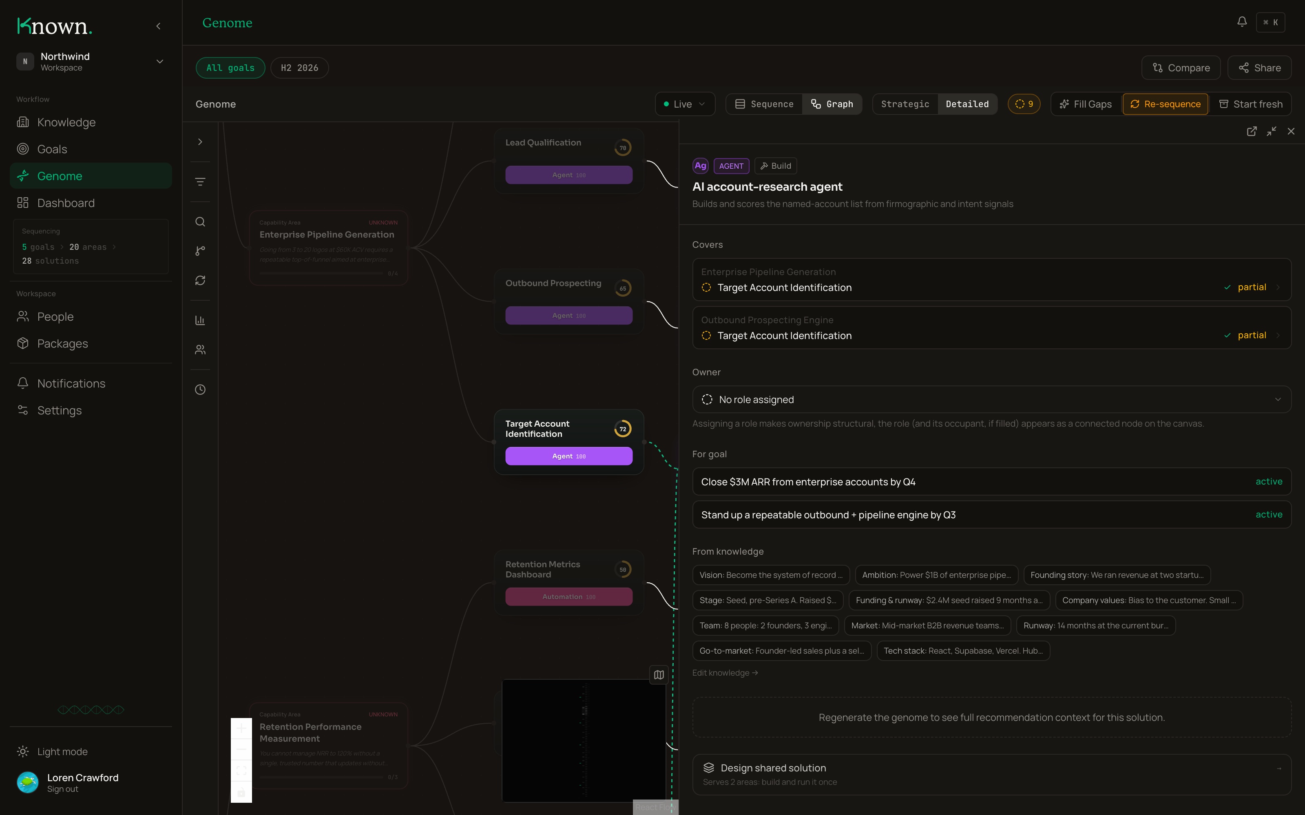This screenshot has width=1305, height=815.
Task: Open People in the workspace section
Action: (91, 316)
